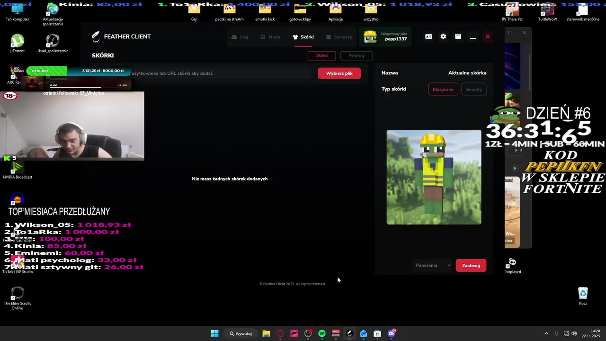Open the wszystko desktop folder
Image resolution: width=606 pixels, height=341 pixels.
371,13
